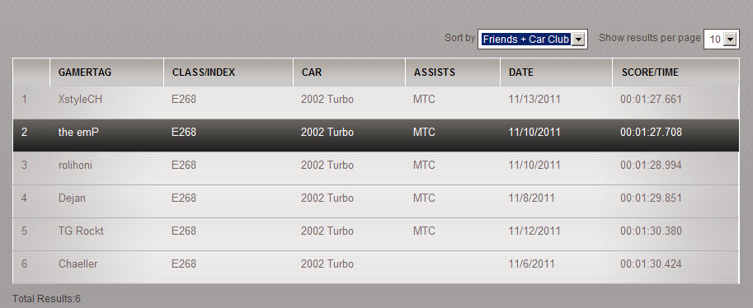Click the results per page value 10
The image size is (753, 308).
[x=714, y=40]
